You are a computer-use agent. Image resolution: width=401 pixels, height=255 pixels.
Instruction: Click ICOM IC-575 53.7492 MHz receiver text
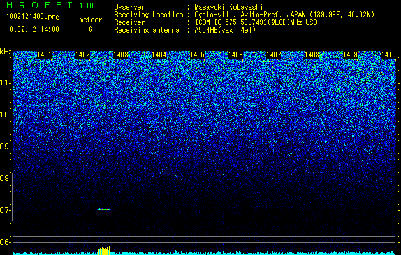pos(256,22)
